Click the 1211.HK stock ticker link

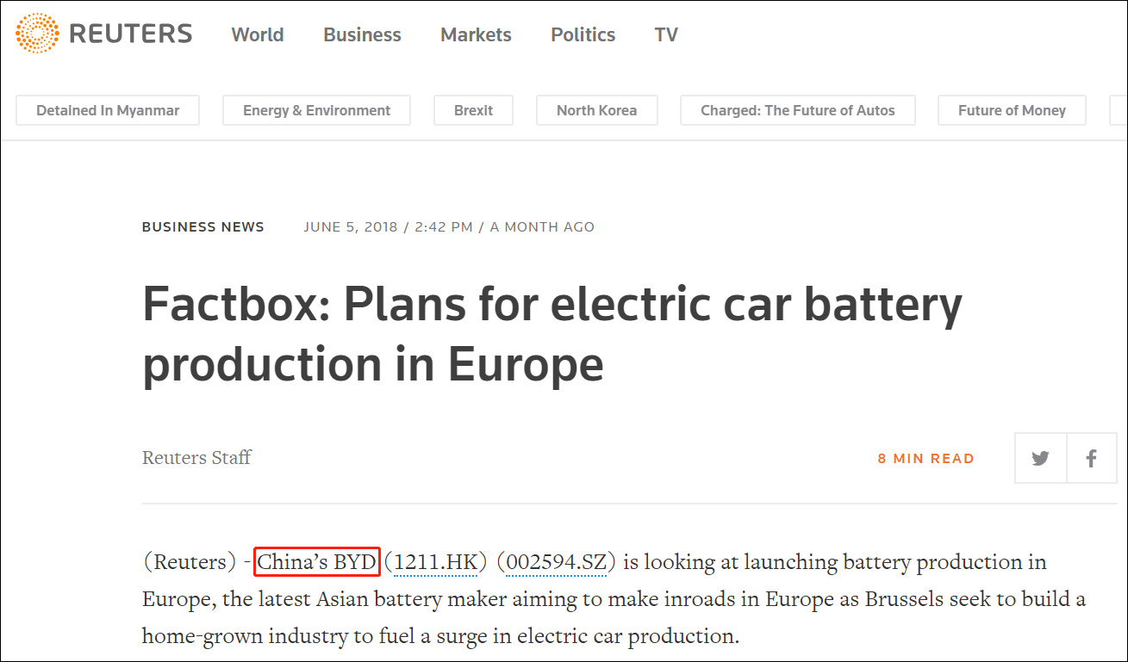pyautogui.click(x=435, y=562)
